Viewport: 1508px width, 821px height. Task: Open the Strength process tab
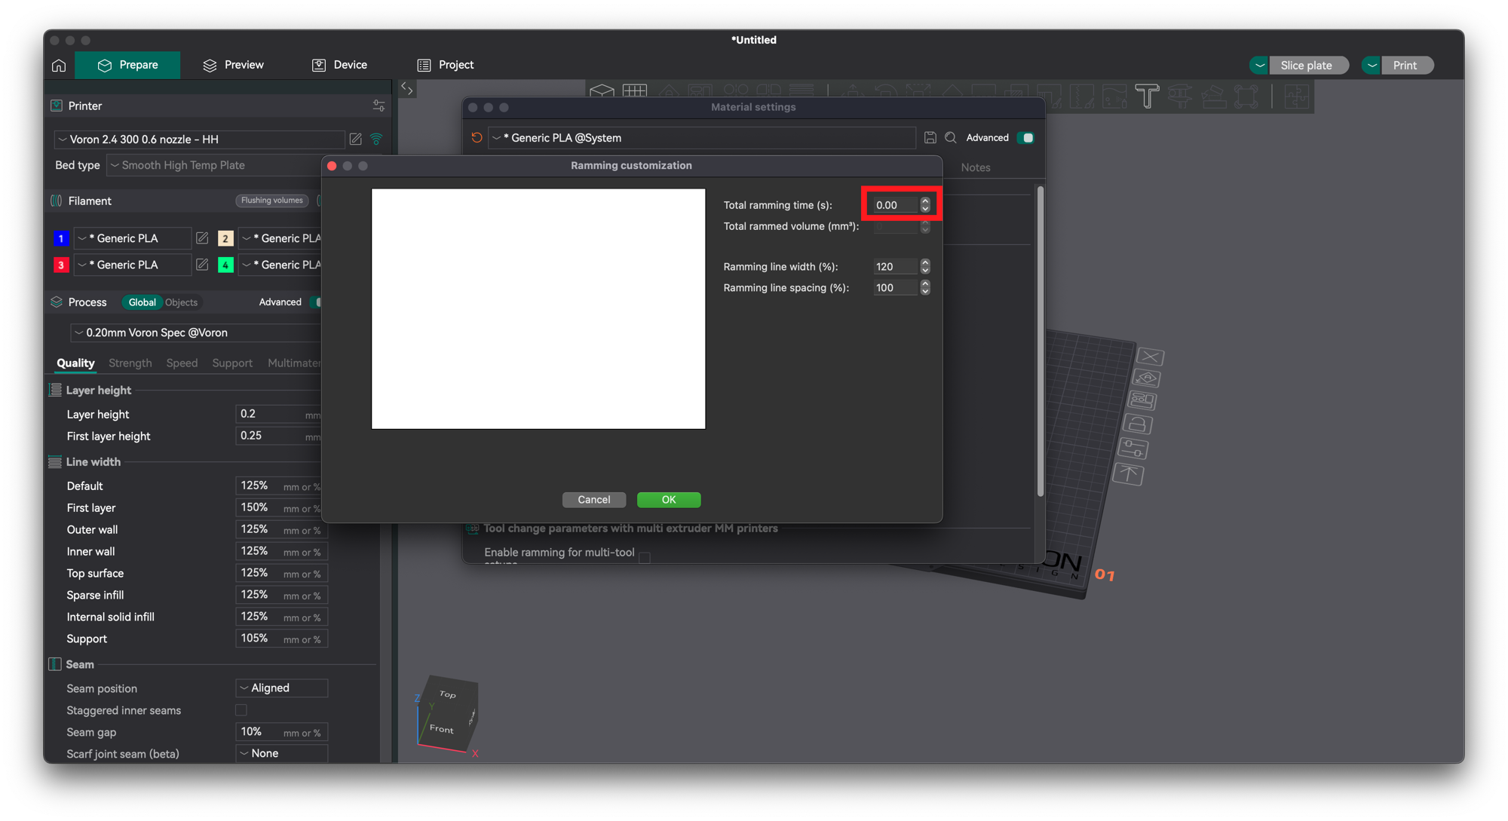click(130, 363)
